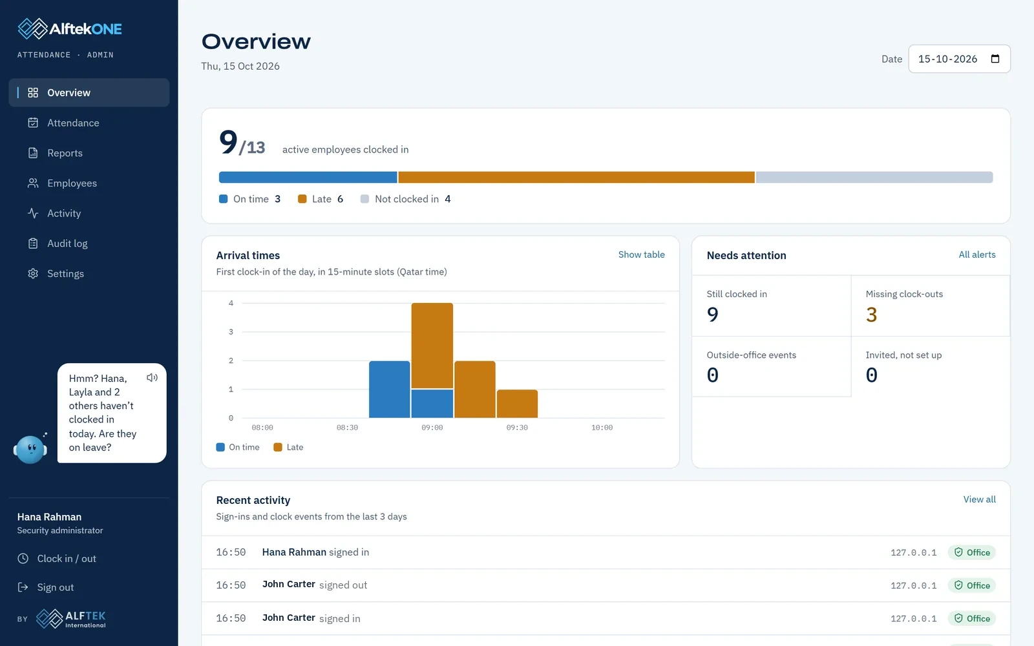The width and height of the screenshot is (1034, 646).
Task: Click the AlftekONE logo
Action: coord(70,29)
